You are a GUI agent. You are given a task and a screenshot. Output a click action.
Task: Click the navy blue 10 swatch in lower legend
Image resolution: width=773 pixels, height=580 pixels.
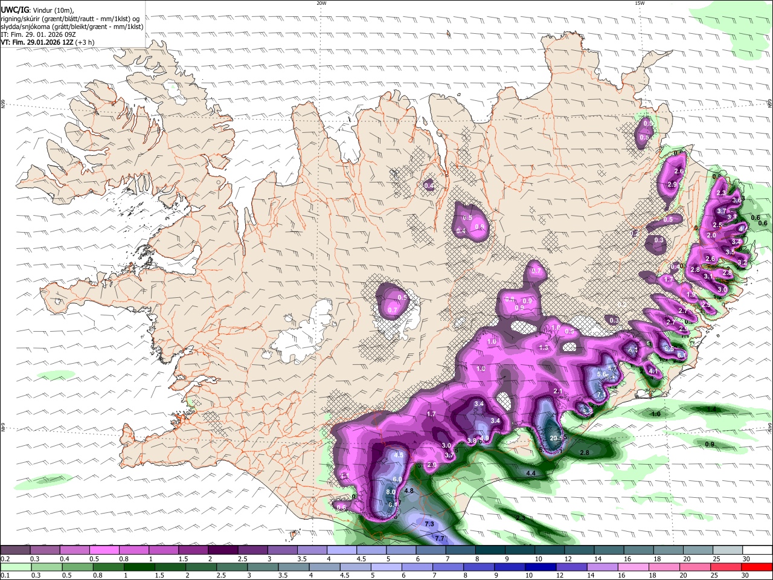540,567
